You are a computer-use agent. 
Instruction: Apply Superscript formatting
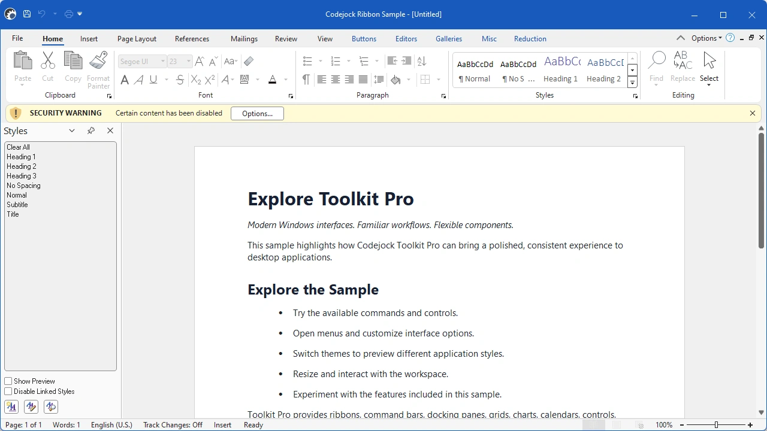(210, 80)
